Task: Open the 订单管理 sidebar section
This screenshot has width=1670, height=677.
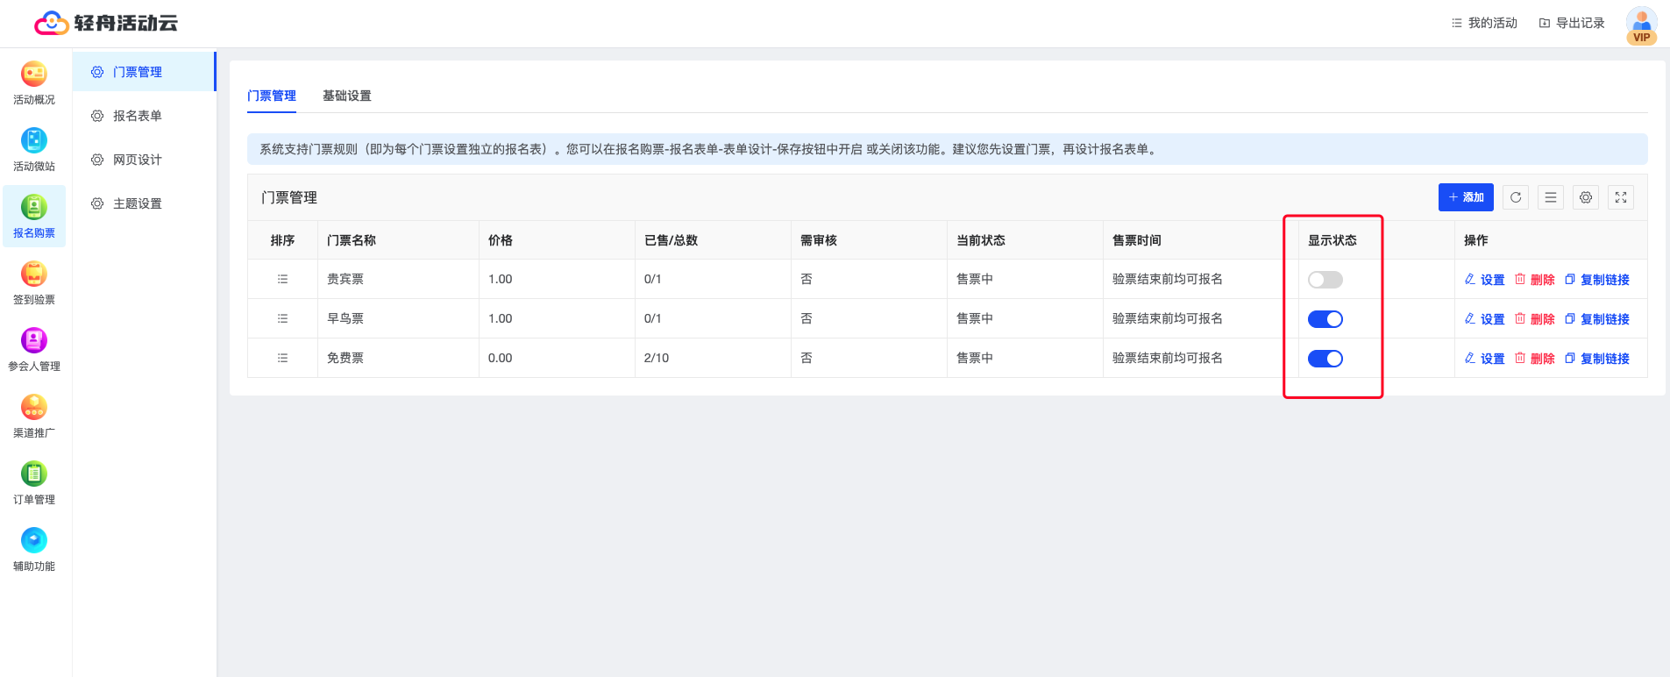Action: 34,484
